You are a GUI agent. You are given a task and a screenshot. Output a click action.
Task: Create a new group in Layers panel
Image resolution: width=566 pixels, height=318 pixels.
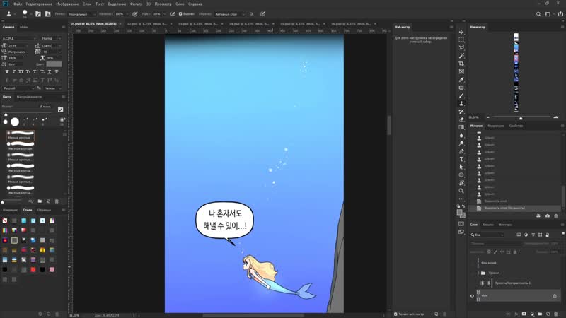click(540, 314)
